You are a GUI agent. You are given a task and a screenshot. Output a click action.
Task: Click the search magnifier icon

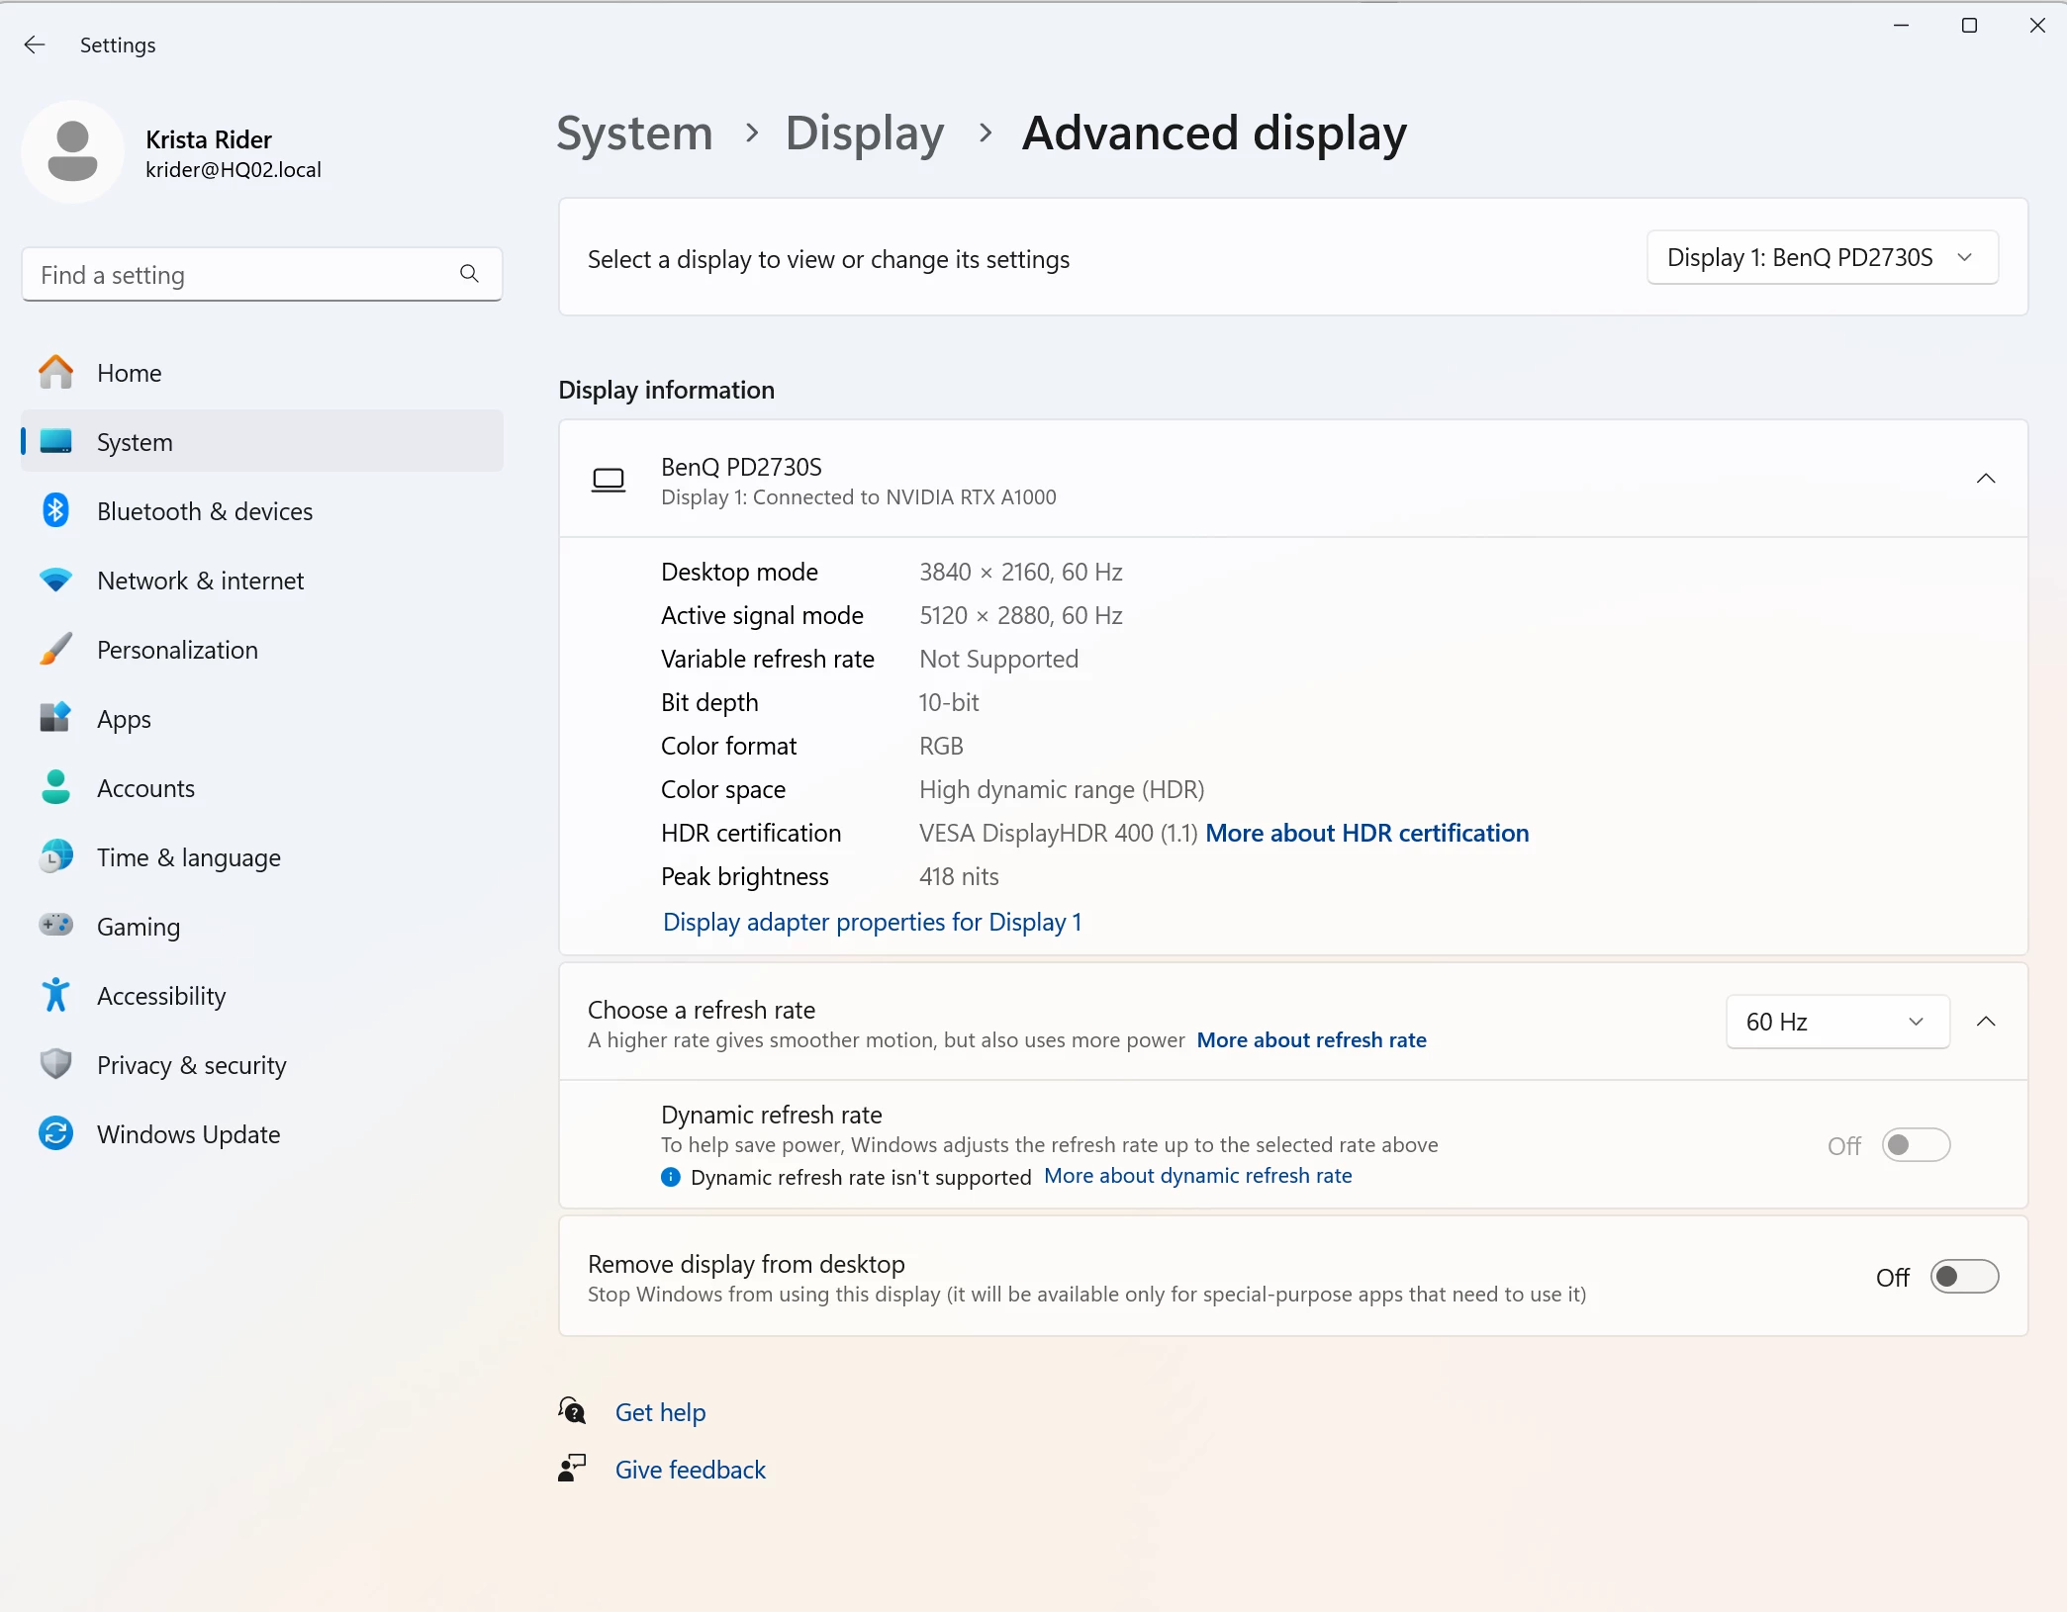[x=469, y=274]
